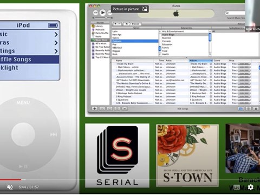Viewport: 260px width, 195px height.
Task: Click the Music Store back arrow
Action: (115, 24)
